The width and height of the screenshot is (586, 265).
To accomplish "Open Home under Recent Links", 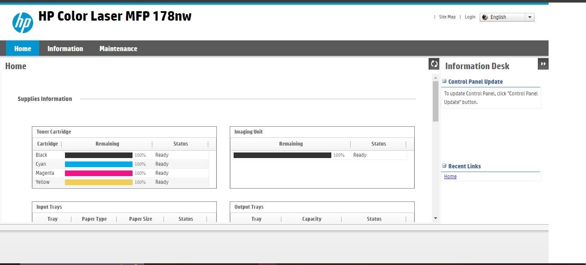I will (450, 176).
